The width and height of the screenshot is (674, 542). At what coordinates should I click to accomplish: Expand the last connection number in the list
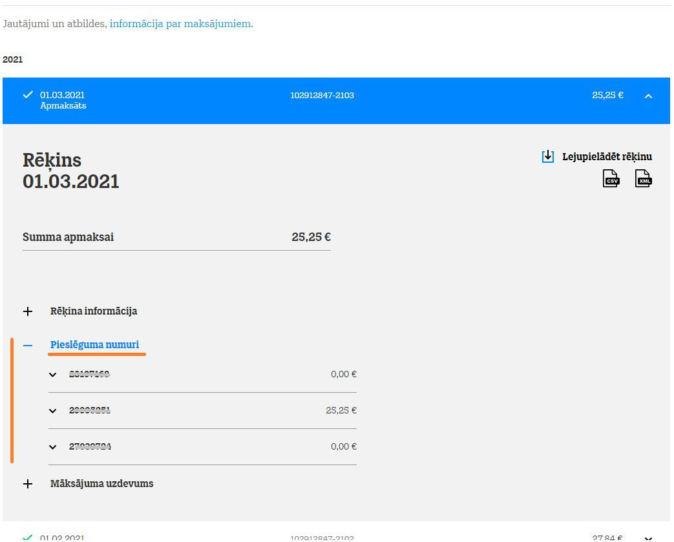53,447
